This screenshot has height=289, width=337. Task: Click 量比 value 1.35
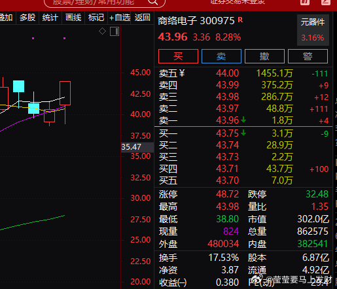tap(319, 207)
